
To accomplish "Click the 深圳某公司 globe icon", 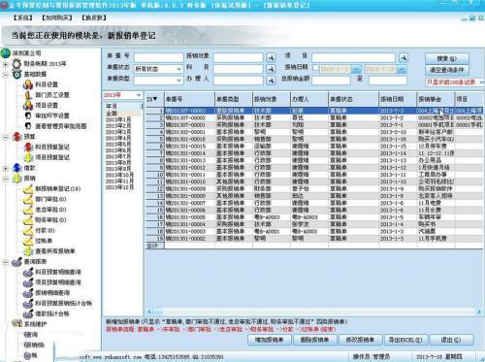I will (x=6, y=53).
